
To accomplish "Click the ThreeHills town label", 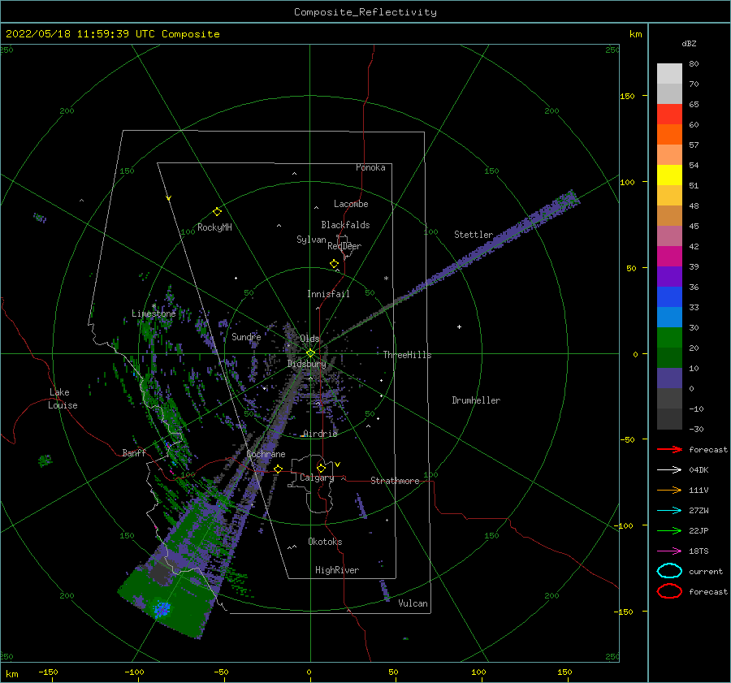I will (x=407, y=355).
